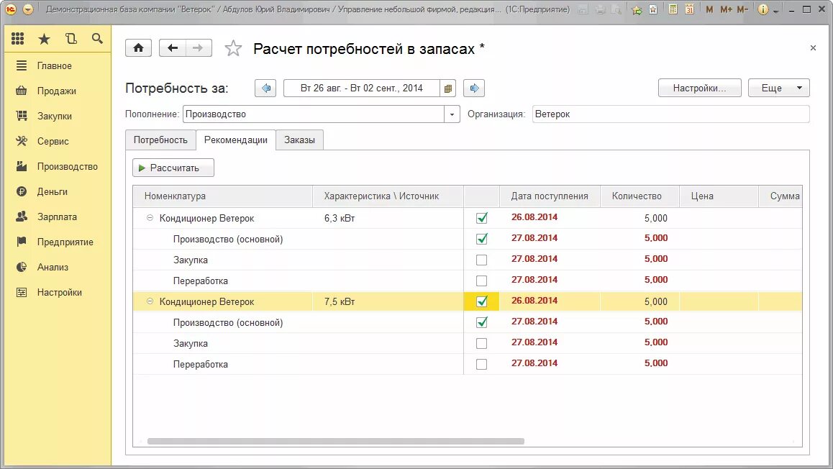Click the Рассчитать button
The width and height of the screenshot is (833, 469).
click(173, 168)
